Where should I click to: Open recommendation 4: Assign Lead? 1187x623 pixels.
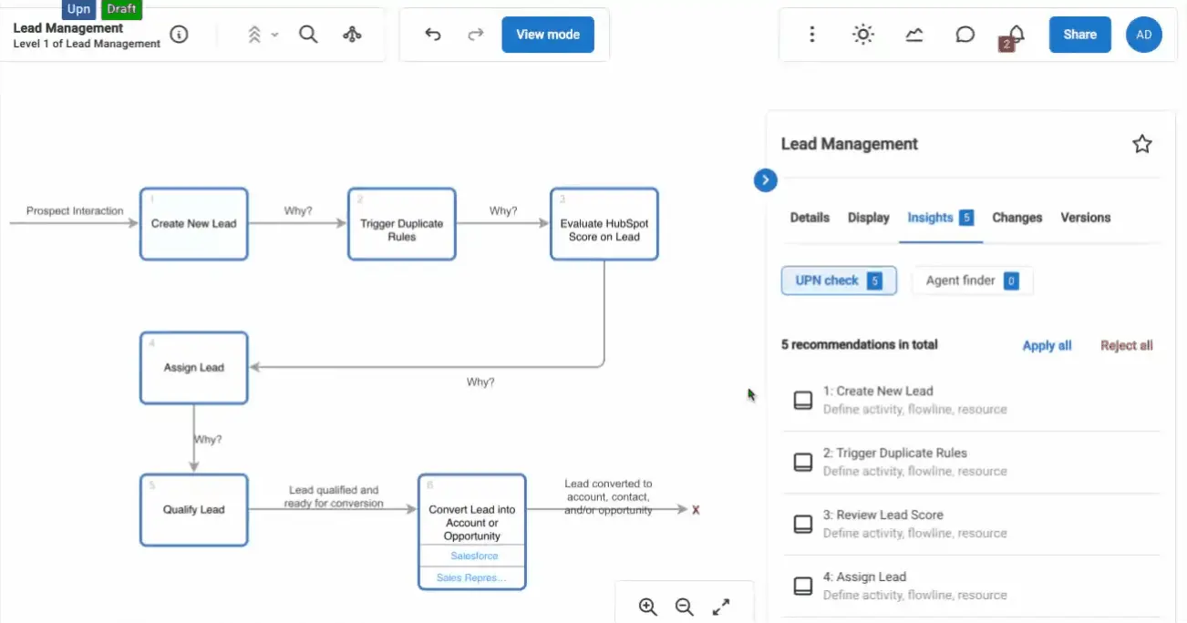(x=972, y=586)
